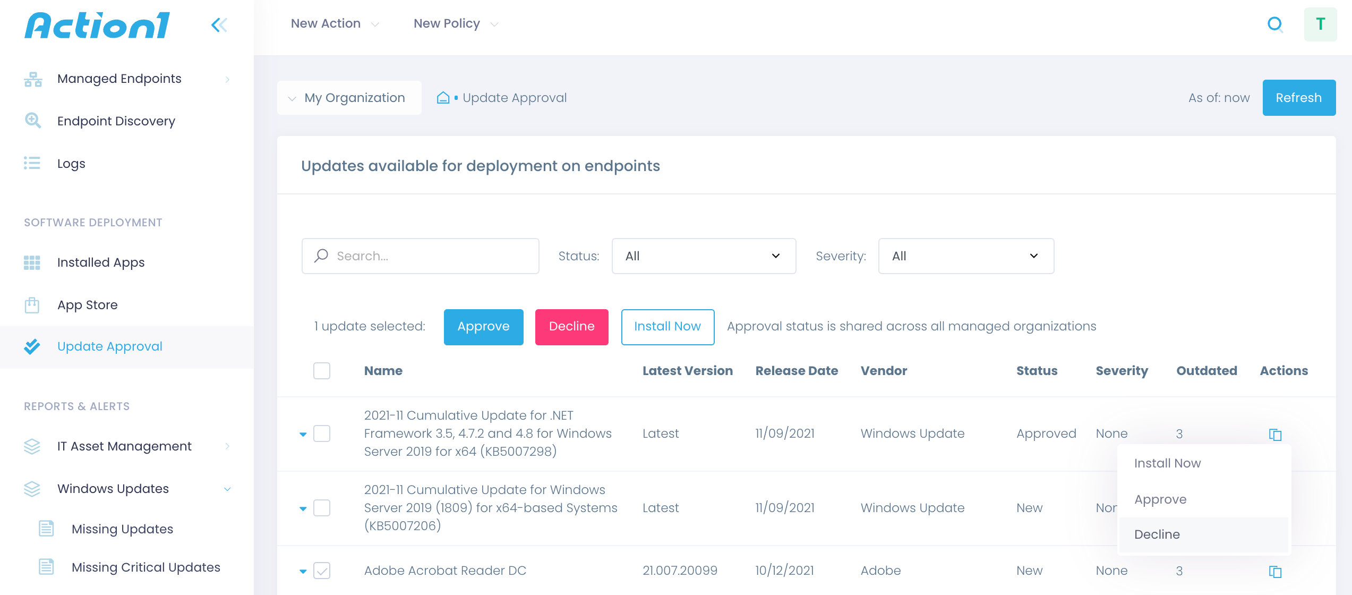
Task: Open the user profile avatar T
Action: (1320, 24)
